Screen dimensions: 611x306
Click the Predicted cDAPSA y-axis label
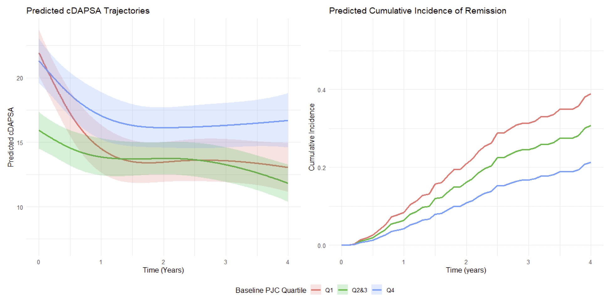coord(11,137)
